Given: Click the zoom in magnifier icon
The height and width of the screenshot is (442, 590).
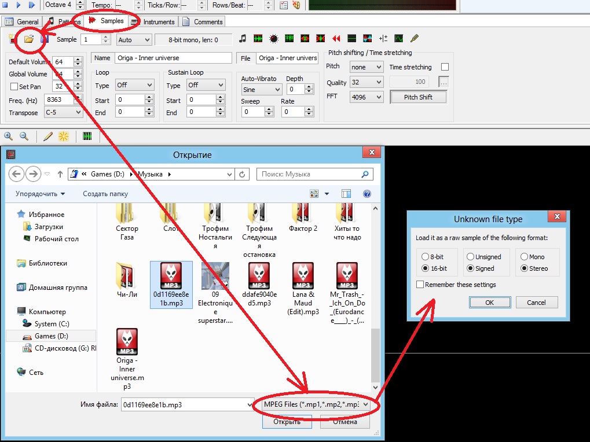Looking at the screenshot, I should pyautogui.click(x=9, y=136).
